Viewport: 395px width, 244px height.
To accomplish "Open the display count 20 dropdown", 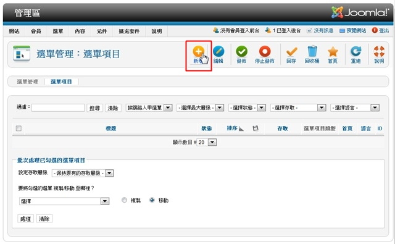I will tap(207, 143).
